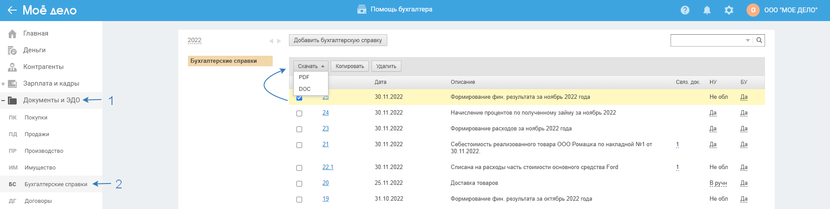The height and width of the screenshot is (209, 830).
Task: Open the search field dropdown arrow
Action: point(747,40)
